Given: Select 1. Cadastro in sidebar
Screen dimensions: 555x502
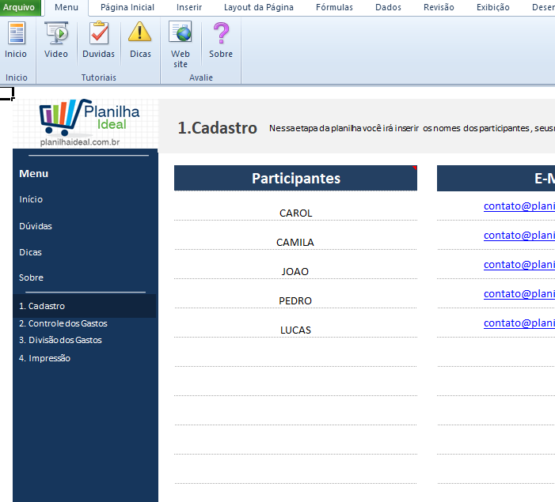Looking at the screenshot, I should (x=84, y=306).
